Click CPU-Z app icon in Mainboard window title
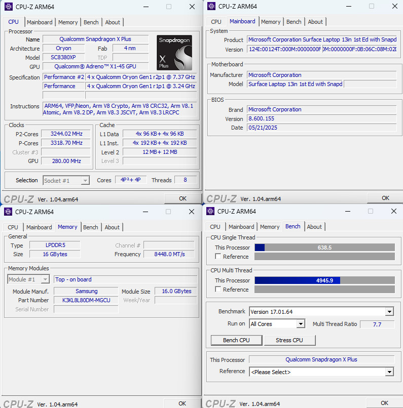The image size is (403, 408). click(211, 6)
